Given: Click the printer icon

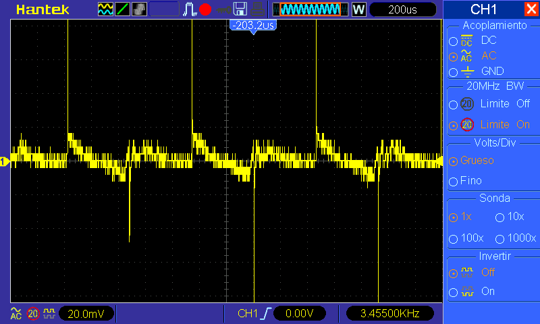Looking at the screenshot, I should 257,9.
